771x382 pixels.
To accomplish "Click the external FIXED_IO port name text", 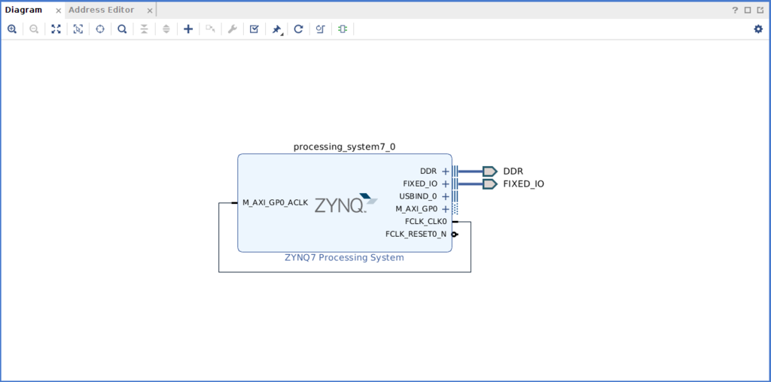I will pos(524,184).
